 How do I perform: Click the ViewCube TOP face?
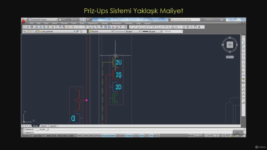[x=230, y=45]
